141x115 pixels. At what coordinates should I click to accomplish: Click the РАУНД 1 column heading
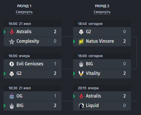click(24, 6)
